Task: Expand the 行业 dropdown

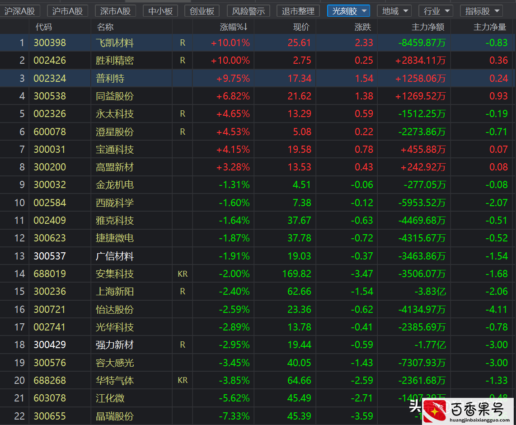Action: click(x=436, y=11)
